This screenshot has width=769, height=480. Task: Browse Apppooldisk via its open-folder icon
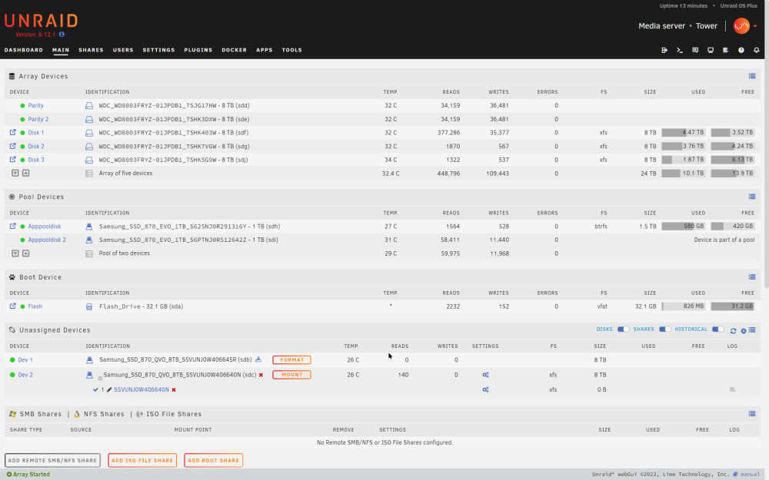[13, 226]
